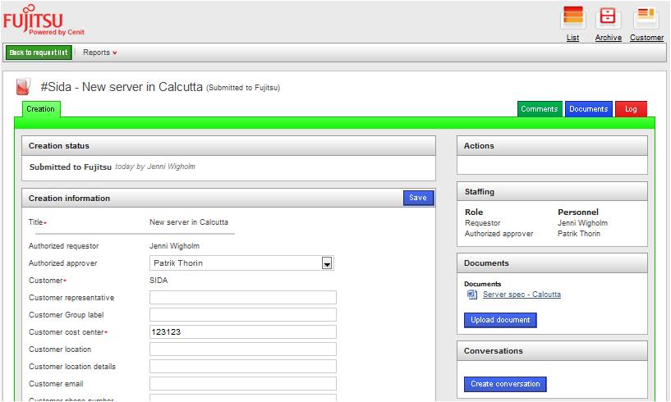This screenshot has height=402, width=671.
Task: Click the Conversations panel header
Action: 552,350
